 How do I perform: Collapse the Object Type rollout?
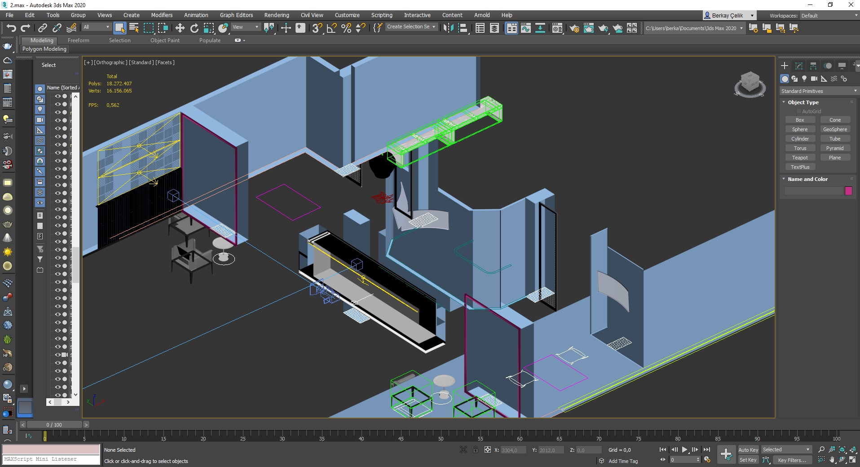(784, 102)
